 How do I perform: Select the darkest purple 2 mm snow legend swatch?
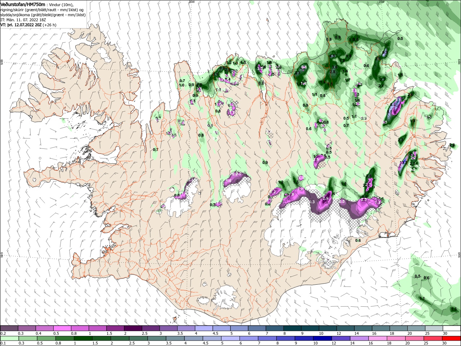pos(133,328)
